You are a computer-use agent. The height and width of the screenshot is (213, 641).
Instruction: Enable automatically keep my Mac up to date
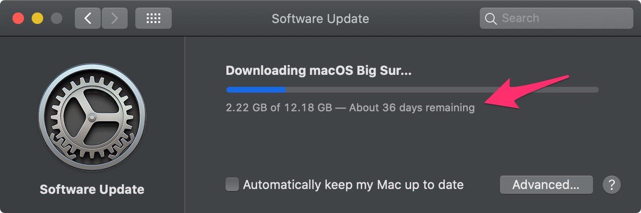tap(232, 185)
